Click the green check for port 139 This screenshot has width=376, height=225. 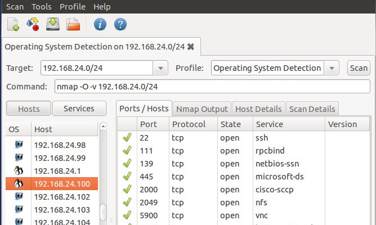[x=127, y=164]
